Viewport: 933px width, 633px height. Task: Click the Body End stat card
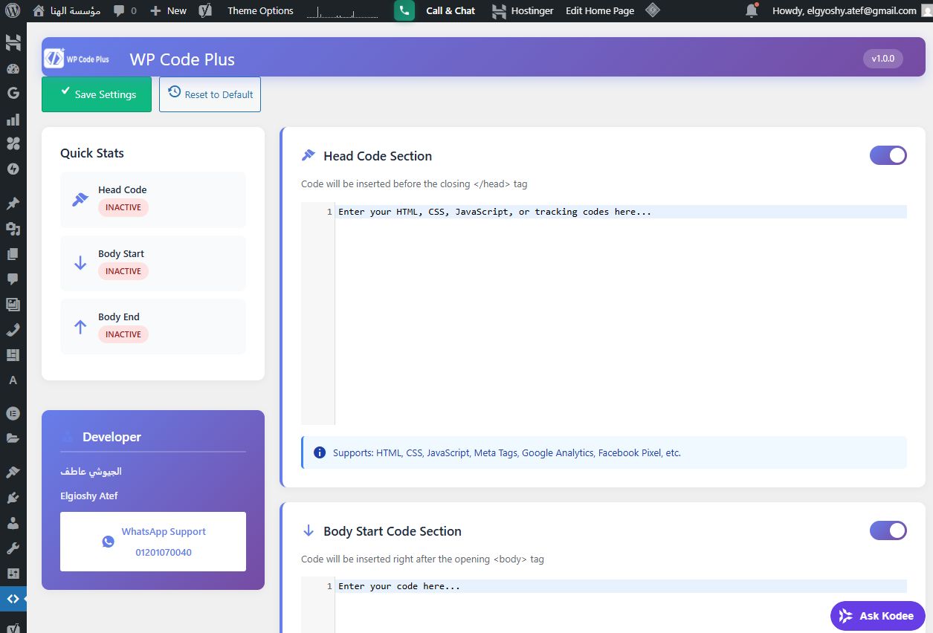pyautogui.click(x=153, y=326)
